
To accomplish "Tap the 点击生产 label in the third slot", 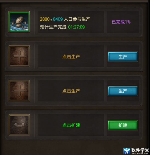I will 71,91.
